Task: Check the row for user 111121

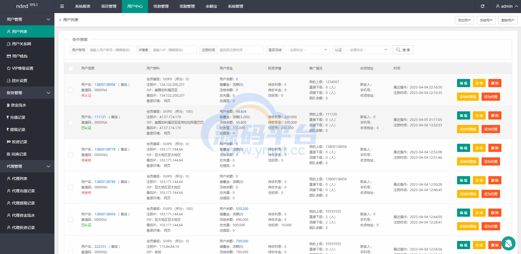Action: click(71, 123)
